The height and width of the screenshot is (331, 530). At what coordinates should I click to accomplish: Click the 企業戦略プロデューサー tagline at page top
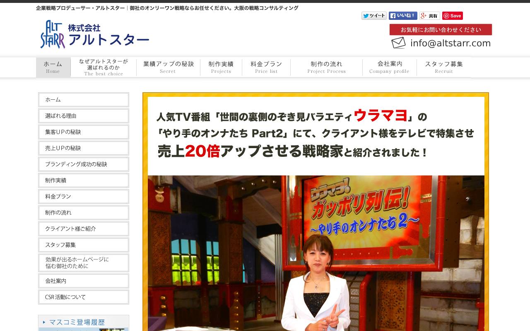167,8
